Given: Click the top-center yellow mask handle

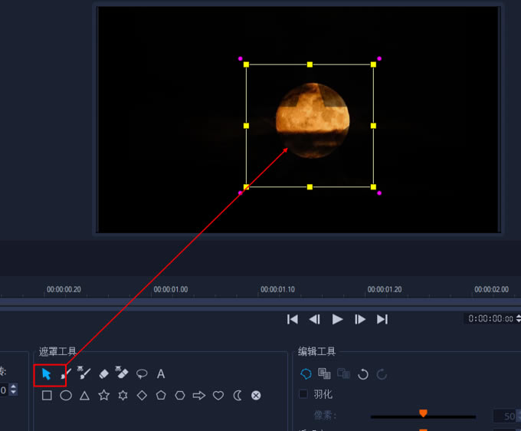Looking at the screenshot, I should coord(310,64).
